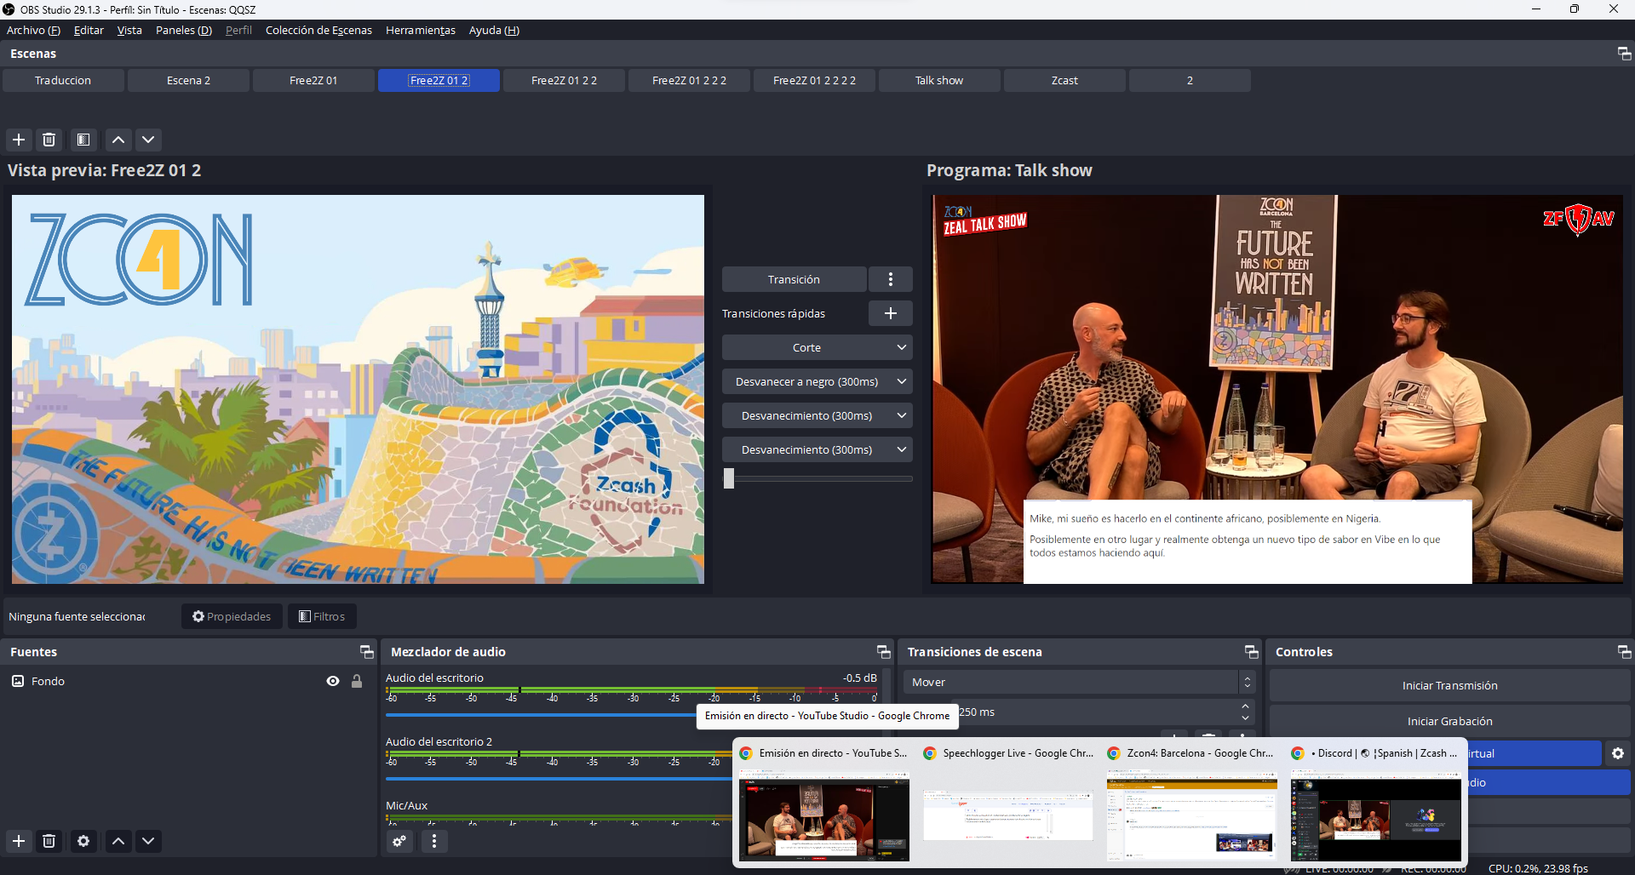Click the transition T-bar slider handle
This screenshot has width=1635, height=875.
coord(729,478)
